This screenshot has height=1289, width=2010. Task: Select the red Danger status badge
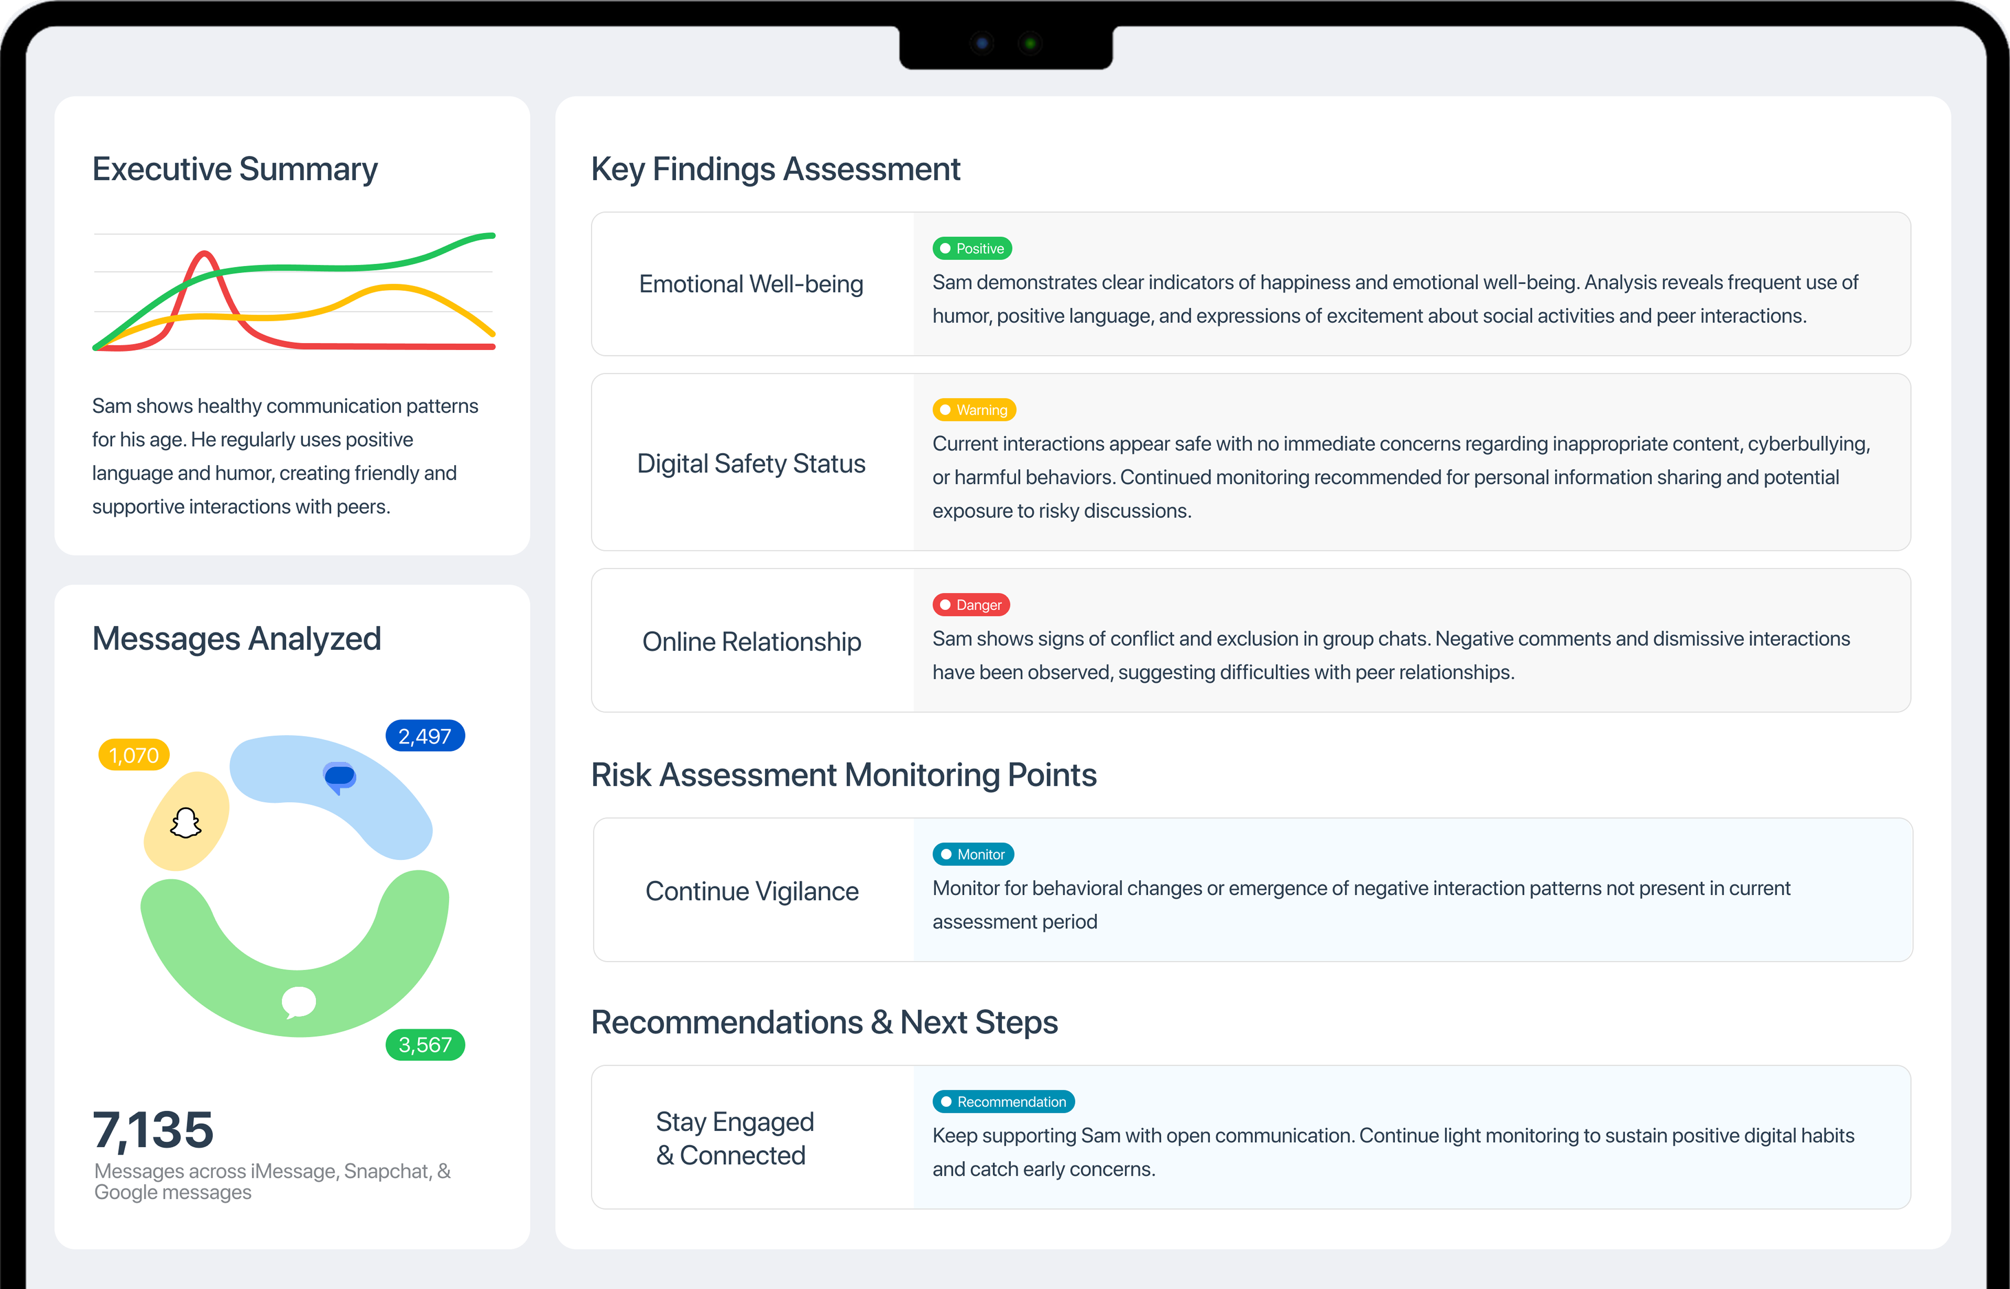point(971,604)
